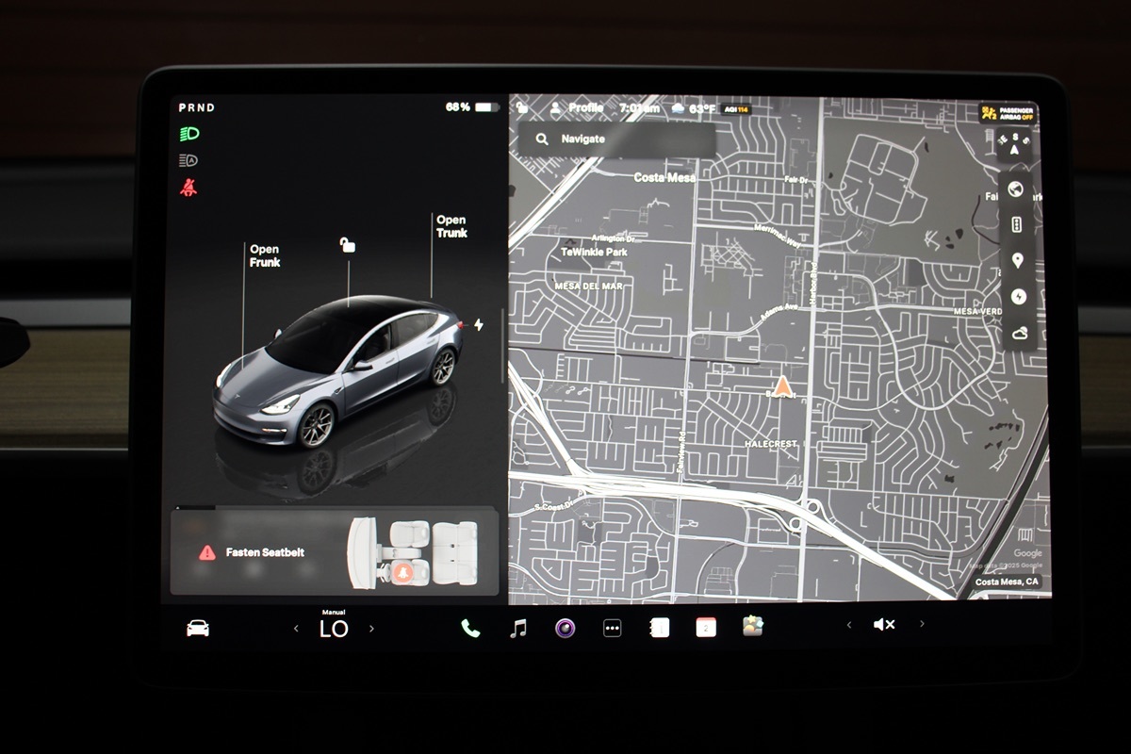The image size is (1131, 754).
Task: Show charging stations on the map
Action: coord(1018,296)
